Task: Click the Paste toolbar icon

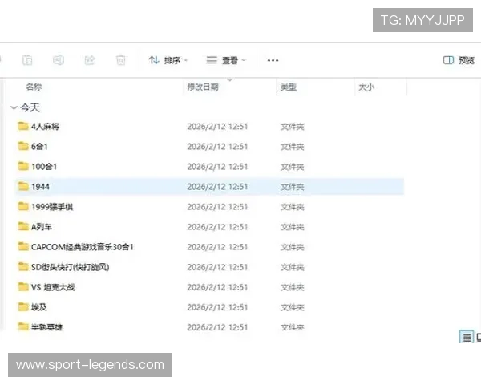Action: (27, 60)
